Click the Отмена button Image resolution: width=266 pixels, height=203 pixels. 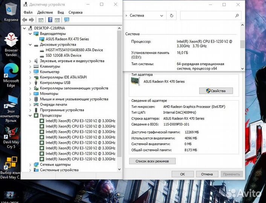click(x=207, y=174)
